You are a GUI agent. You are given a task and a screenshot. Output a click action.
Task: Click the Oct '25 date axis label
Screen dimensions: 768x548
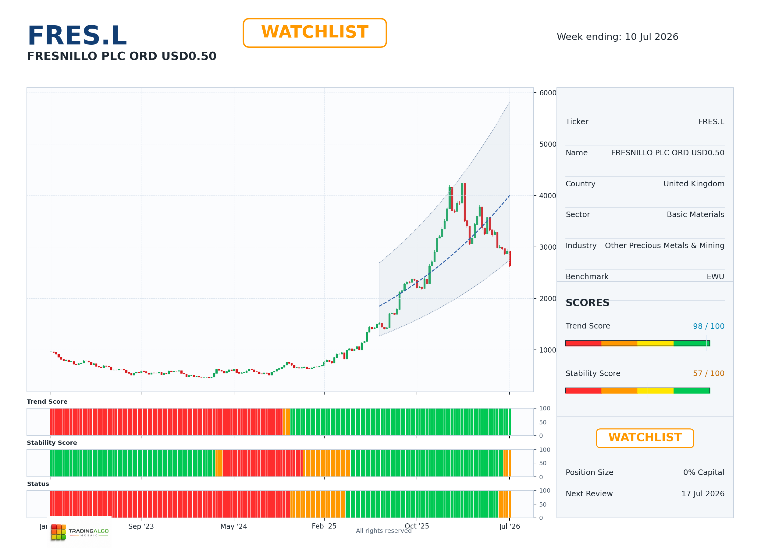tap(417, 526)
